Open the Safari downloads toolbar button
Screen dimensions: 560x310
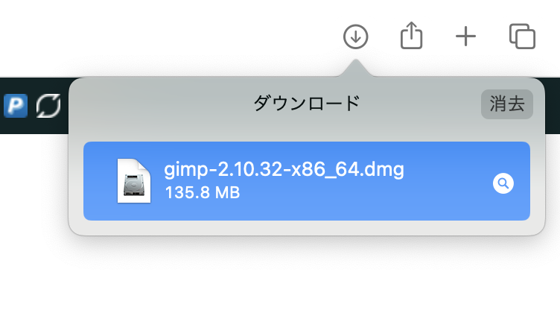356,37
